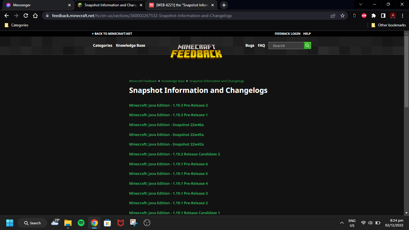
Task: Click the Feedback Login link
Action: pos(287,34)
